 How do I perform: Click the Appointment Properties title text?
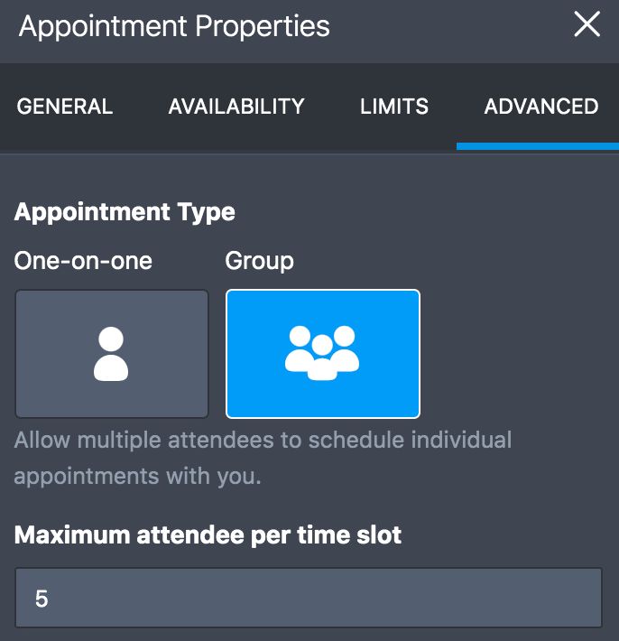174,26
